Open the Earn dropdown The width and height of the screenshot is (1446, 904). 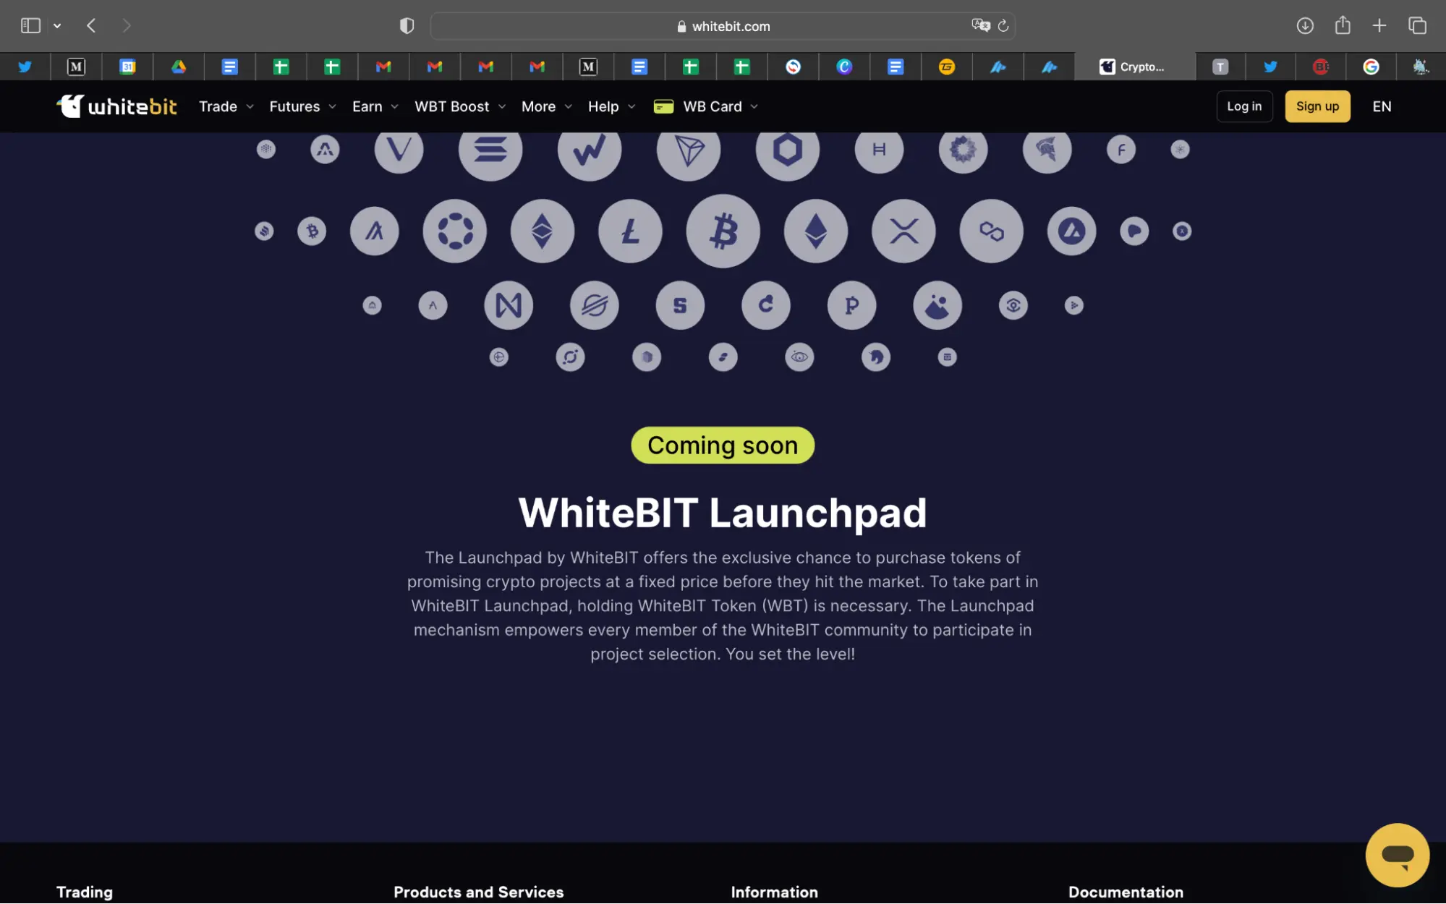[375, 106]
